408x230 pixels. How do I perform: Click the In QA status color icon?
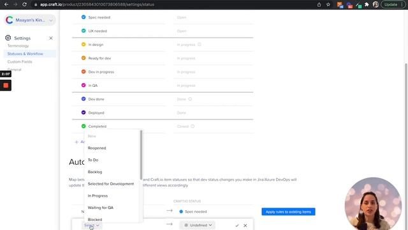click(84, 85)
